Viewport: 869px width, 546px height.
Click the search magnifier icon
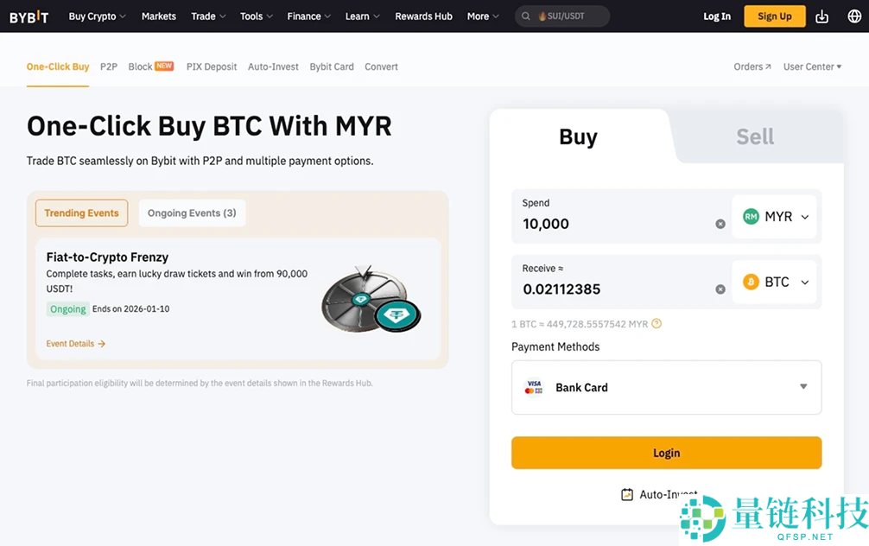526,16
